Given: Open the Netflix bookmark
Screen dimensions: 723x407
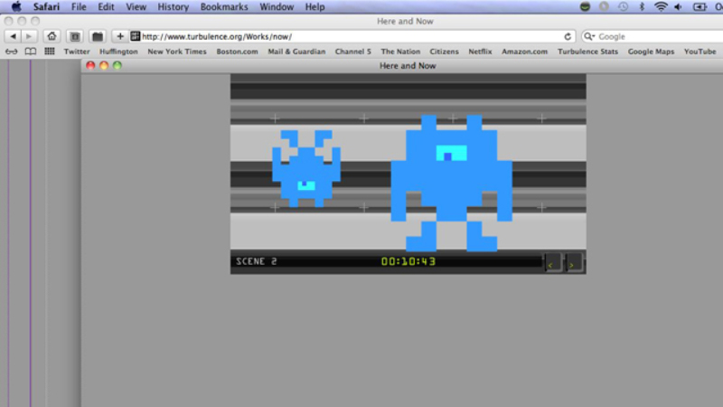Looking at the screenshot, I should tap(480, 52).
